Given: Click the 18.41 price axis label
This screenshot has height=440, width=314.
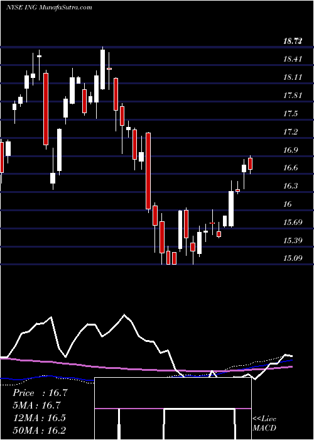Looking at the screenshot, I should click(x=293, y=59).
